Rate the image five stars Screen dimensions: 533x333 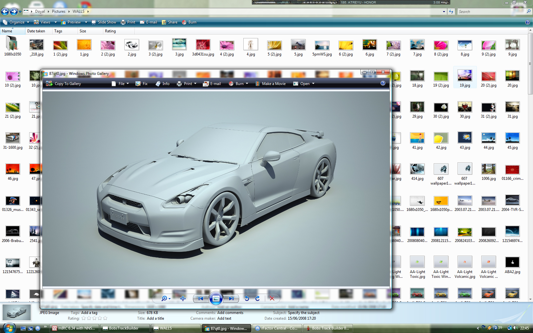(x=105, y=318)
